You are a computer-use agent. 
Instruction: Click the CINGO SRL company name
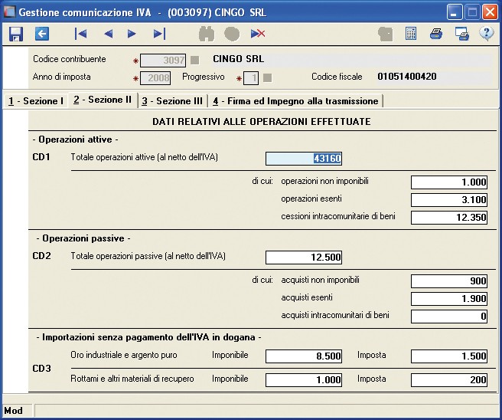click(239, 59)
